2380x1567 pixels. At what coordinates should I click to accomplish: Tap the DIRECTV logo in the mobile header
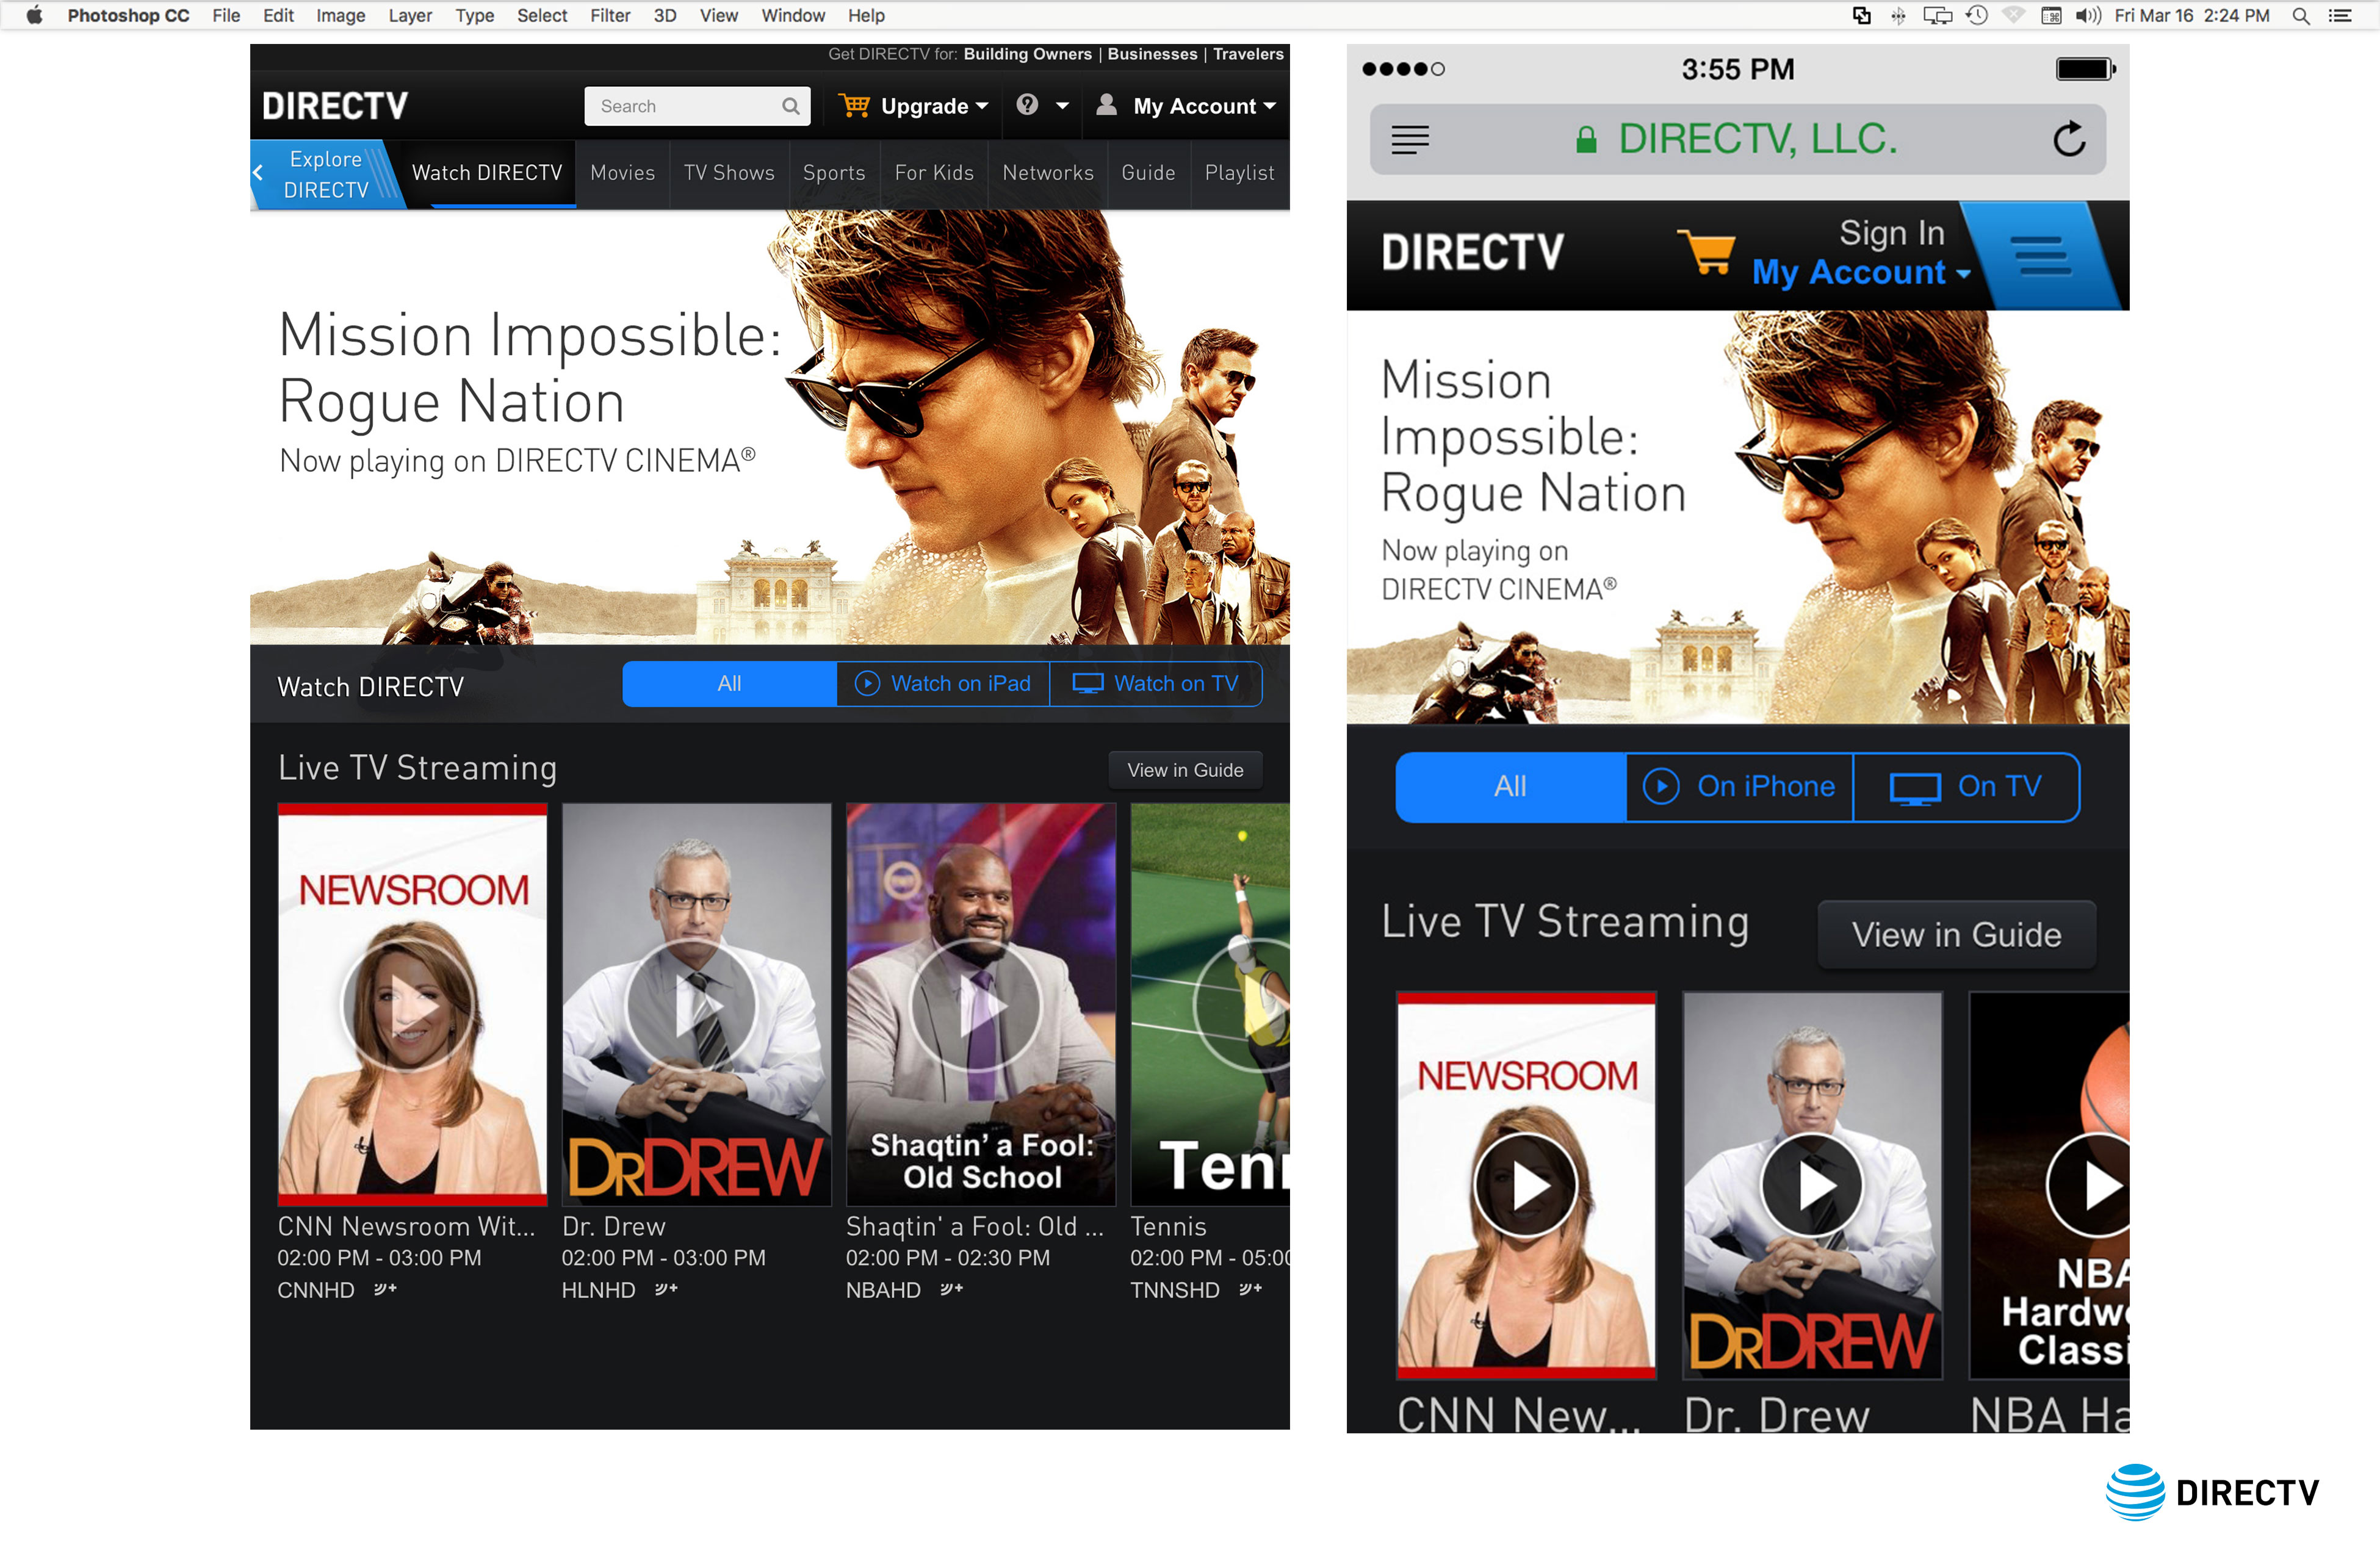click(x=1472, y=252)
